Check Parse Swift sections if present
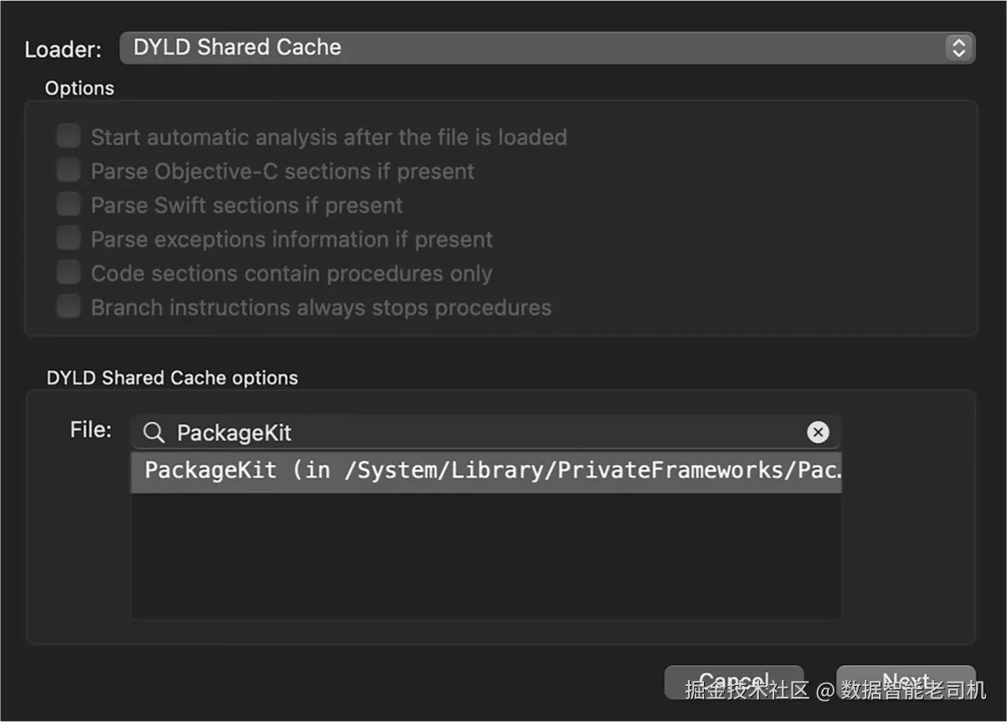Image resolution: width=1007 pixels, height=722 pixels. tap(69, 205)
